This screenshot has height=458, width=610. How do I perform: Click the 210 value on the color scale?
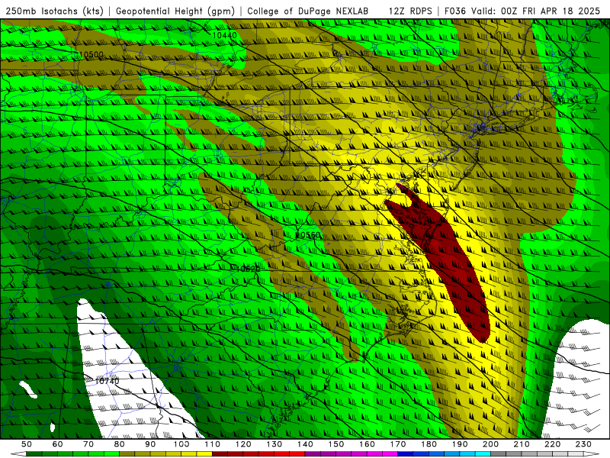522,444
